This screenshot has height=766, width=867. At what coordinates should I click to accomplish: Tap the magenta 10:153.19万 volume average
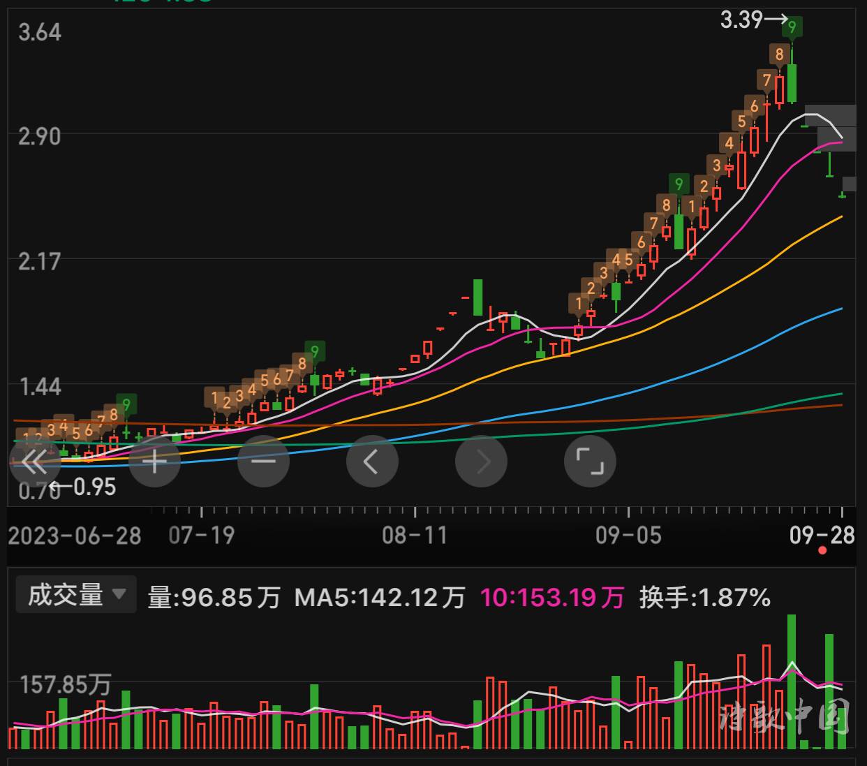coord(552,598)
